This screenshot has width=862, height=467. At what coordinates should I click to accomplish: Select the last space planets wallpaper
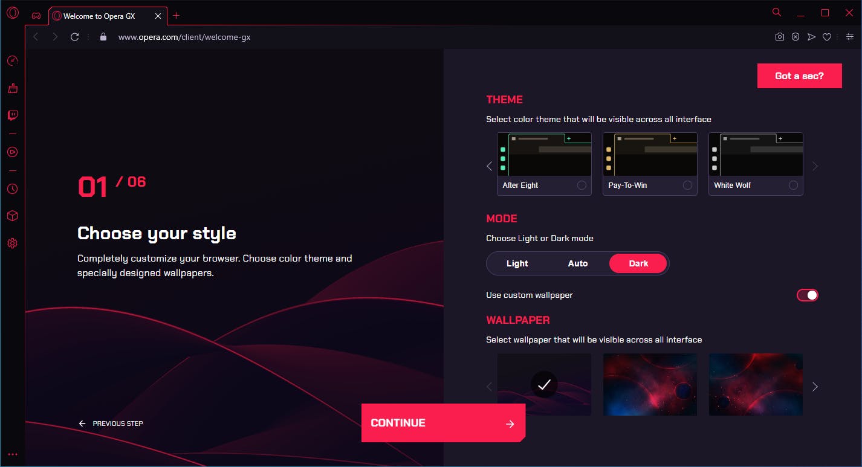tap(756, 384)
